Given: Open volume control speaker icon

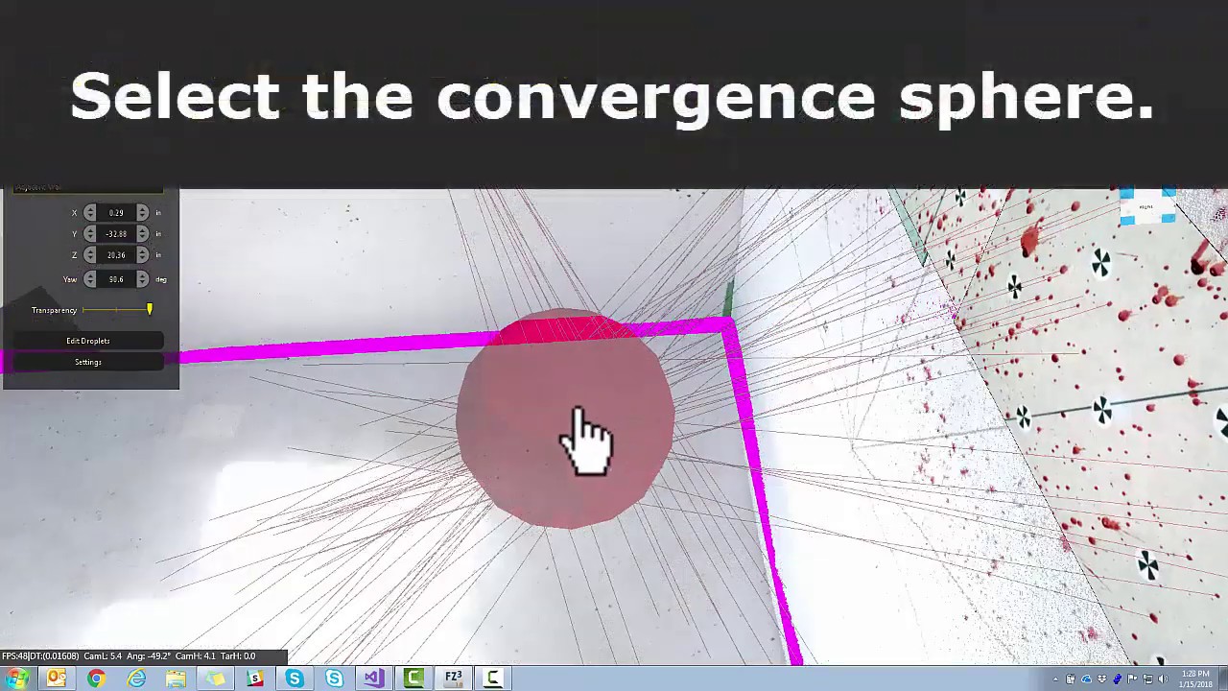Looking at the screenshot, I should click(x=1164, y=679).
